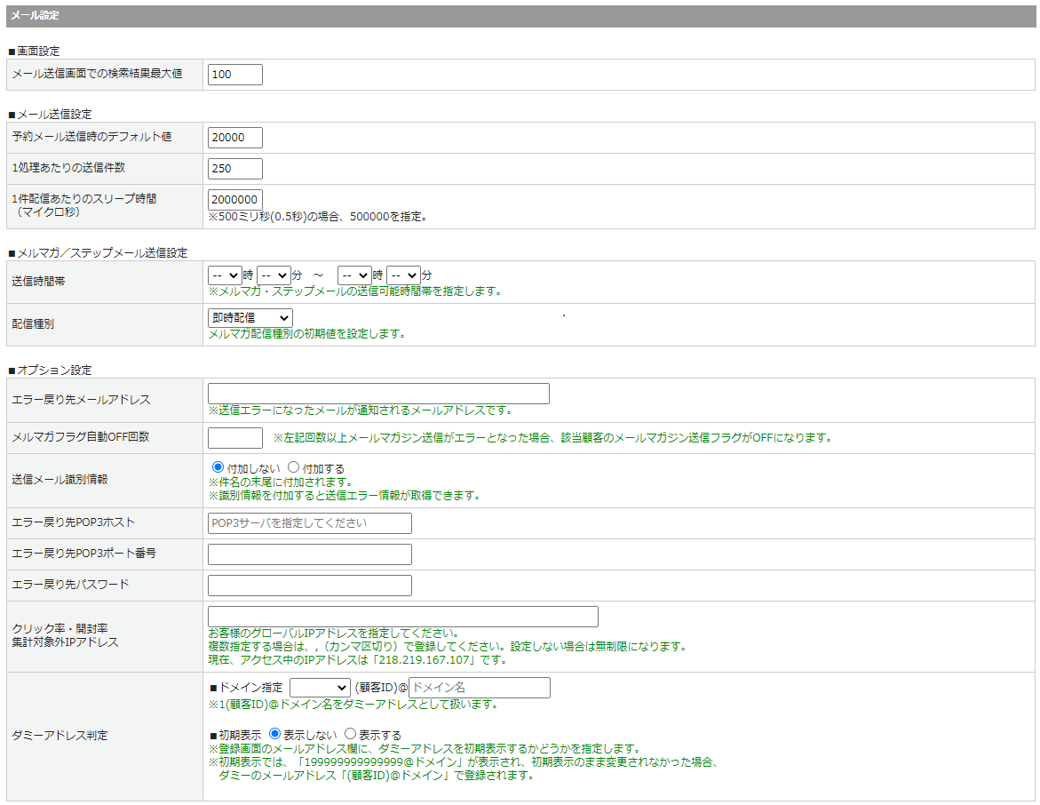Open 送信時間帯 end hour dropdown
Image resolution: width=1040 pixels, height=805 pixels.
coord(354,275)
